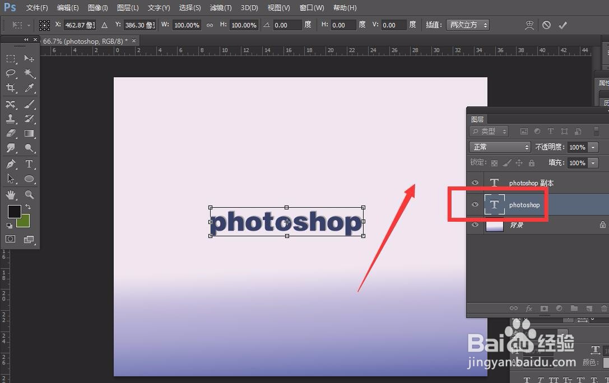Select the Eyedropper tool

click(x=29, y=88)
